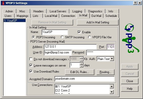Viewport: 143px width, 99px height.
Task: Open the Auth Plain Text dropdown
Action: tap(112, 59)
